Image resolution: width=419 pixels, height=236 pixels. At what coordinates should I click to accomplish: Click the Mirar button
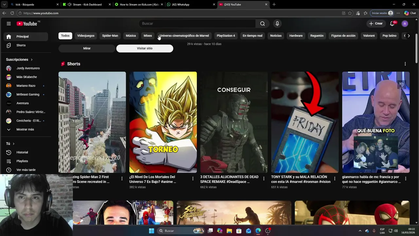[x=87, y=48]
